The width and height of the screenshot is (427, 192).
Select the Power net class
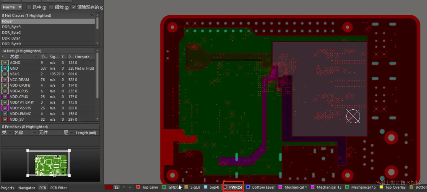(48, 21)
